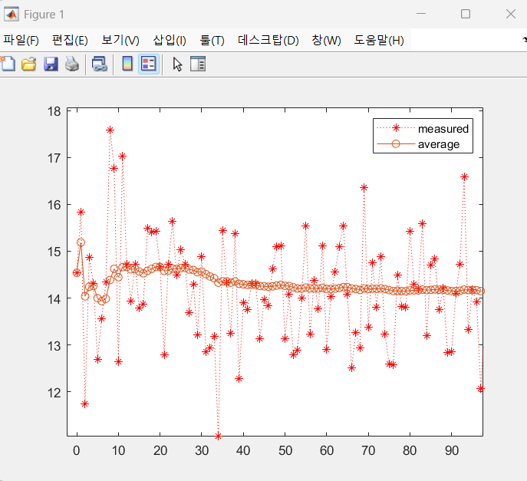Click the x-axis tick label 10
This screenshot has height=481, width=527.
[x=118, y=450]
